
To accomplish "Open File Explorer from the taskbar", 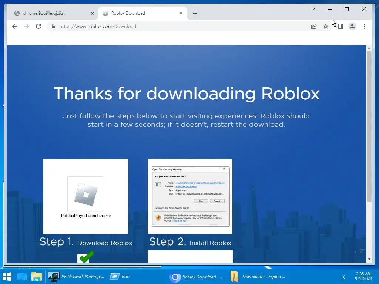I will [x=37, y=277].
